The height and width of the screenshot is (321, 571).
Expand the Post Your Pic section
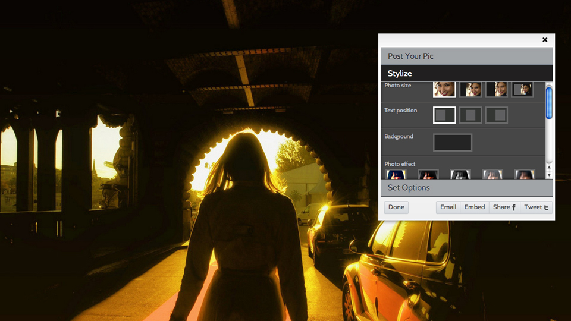pos(466,56)
